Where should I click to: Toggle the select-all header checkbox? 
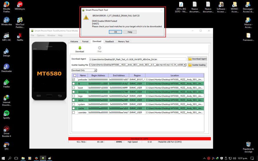click(x=75, y=75)
